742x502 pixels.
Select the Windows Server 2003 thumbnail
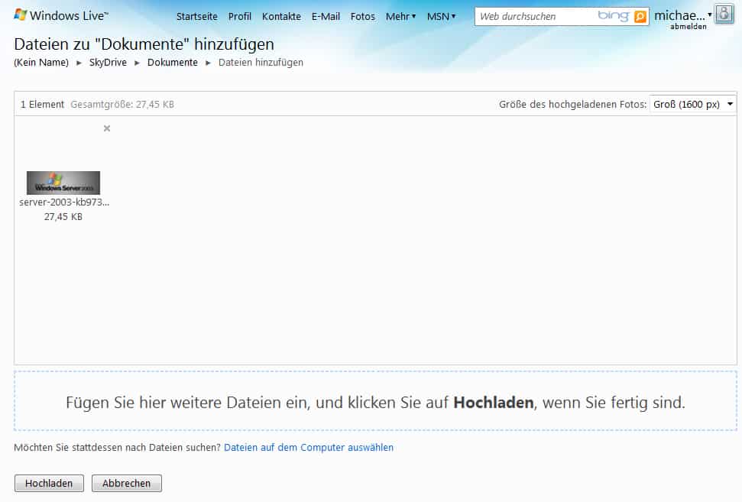63,183
